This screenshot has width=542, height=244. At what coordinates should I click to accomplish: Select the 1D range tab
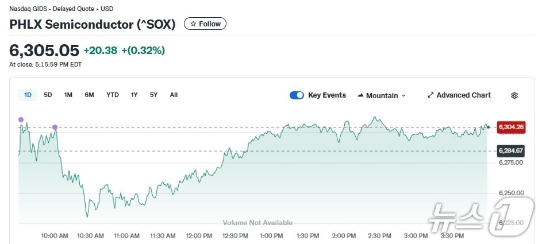(28, 95)
